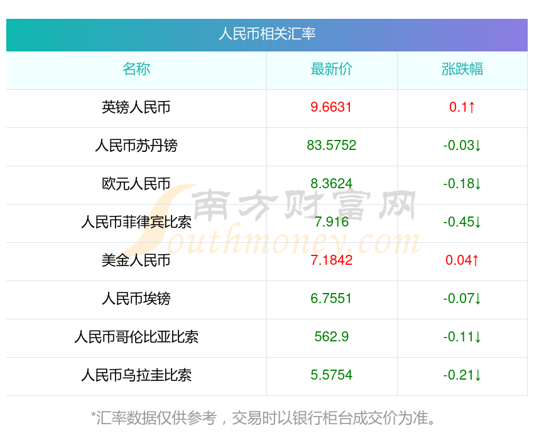534x438 pixels.
Task: Select the 人民币菲律宾比索 row name
Action: 136,222
